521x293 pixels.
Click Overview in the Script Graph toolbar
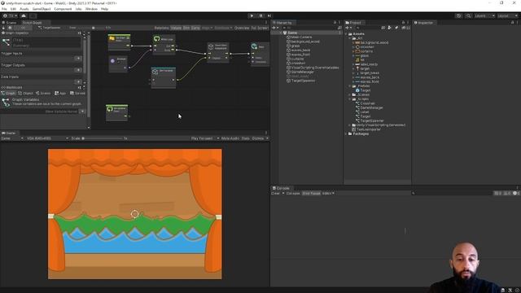(242, 28)
